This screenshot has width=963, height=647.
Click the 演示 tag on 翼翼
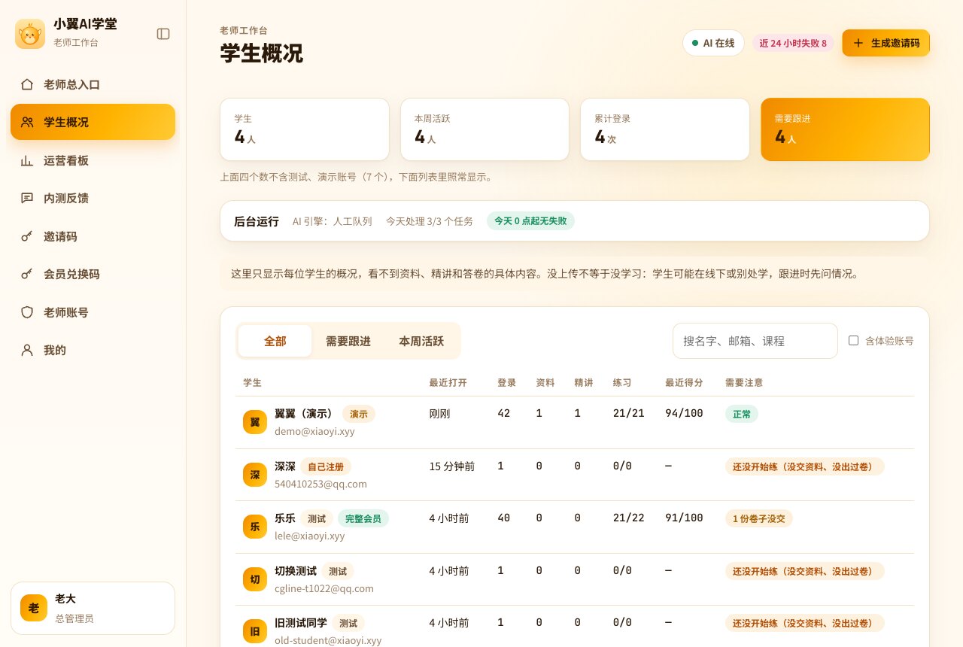pyautogui.click(x=359, y=414)
